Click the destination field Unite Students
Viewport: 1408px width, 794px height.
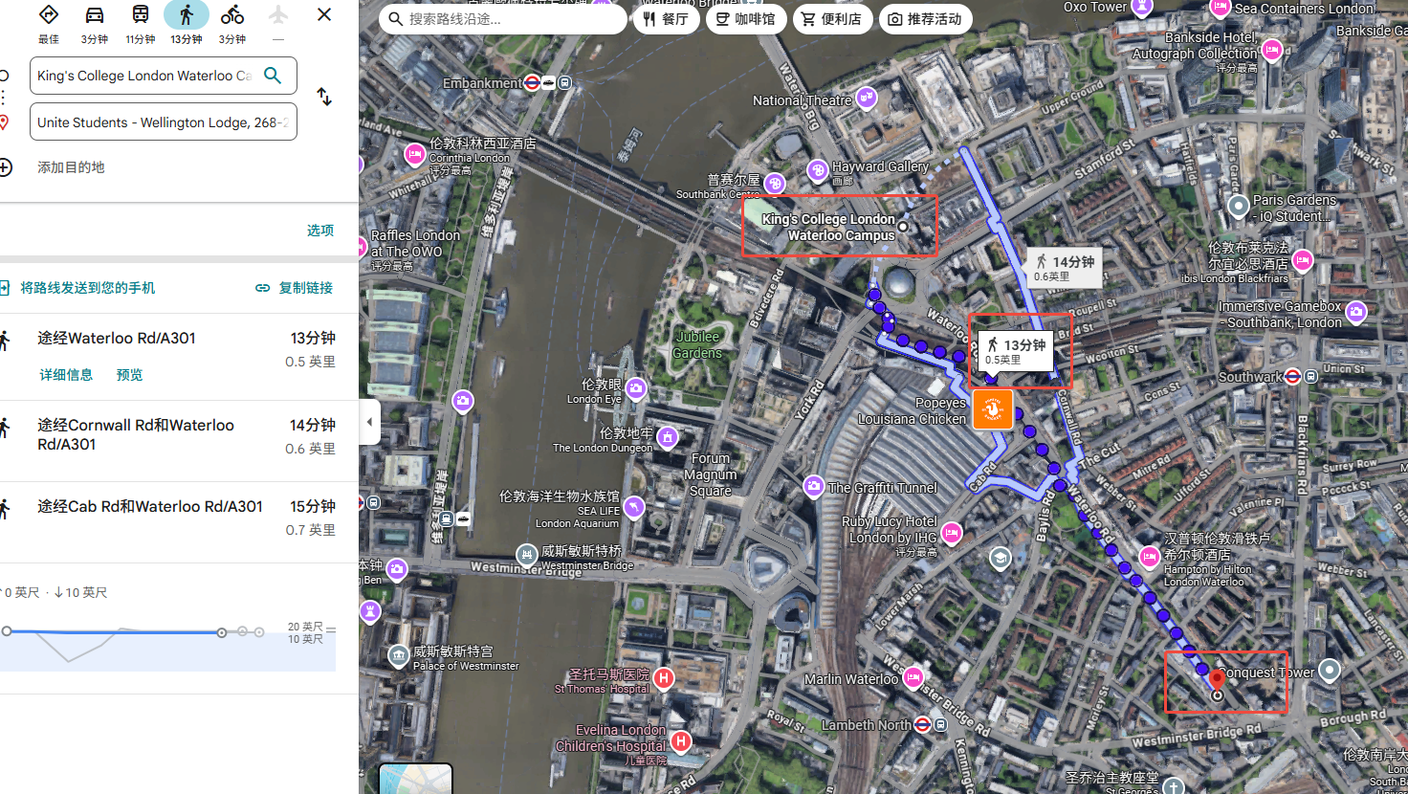163,122
